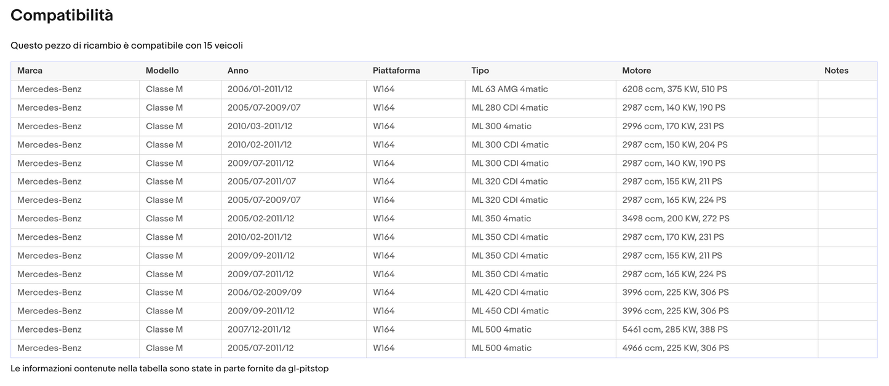Click the ML 63 AMG 4matic cell
The image size is (889, 386).
509,89
